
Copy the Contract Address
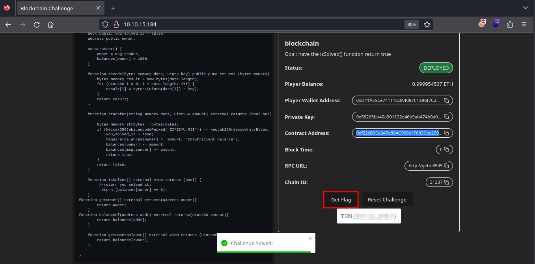[x=446, y=133]
